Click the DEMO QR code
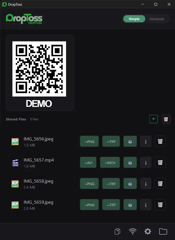 (x=39, y=69)
